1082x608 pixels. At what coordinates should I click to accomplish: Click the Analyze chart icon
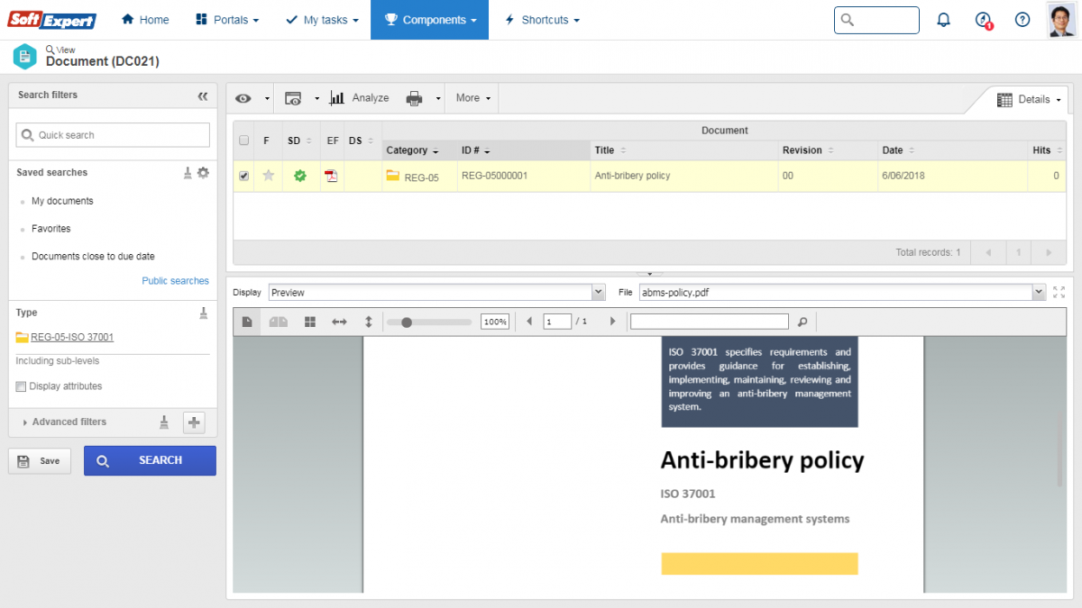[337, 97]
